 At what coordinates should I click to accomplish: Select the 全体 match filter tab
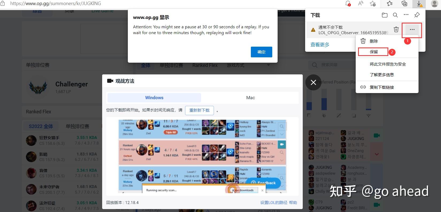coord(145,65)
